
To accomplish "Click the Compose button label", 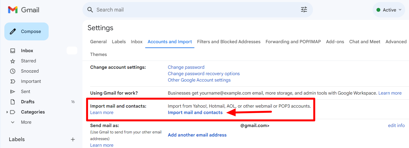I will [x=31, y=31].
